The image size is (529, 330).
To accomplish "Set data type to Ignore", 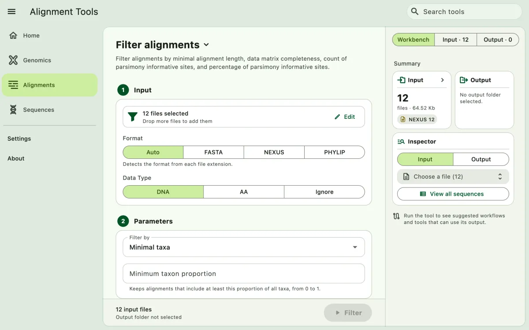I will click(x=324, y=192).
